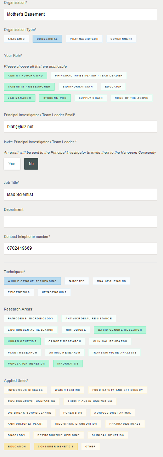The image size is (163, 457).
Task: Select the Academic organisation type
Action: point(16,39)
